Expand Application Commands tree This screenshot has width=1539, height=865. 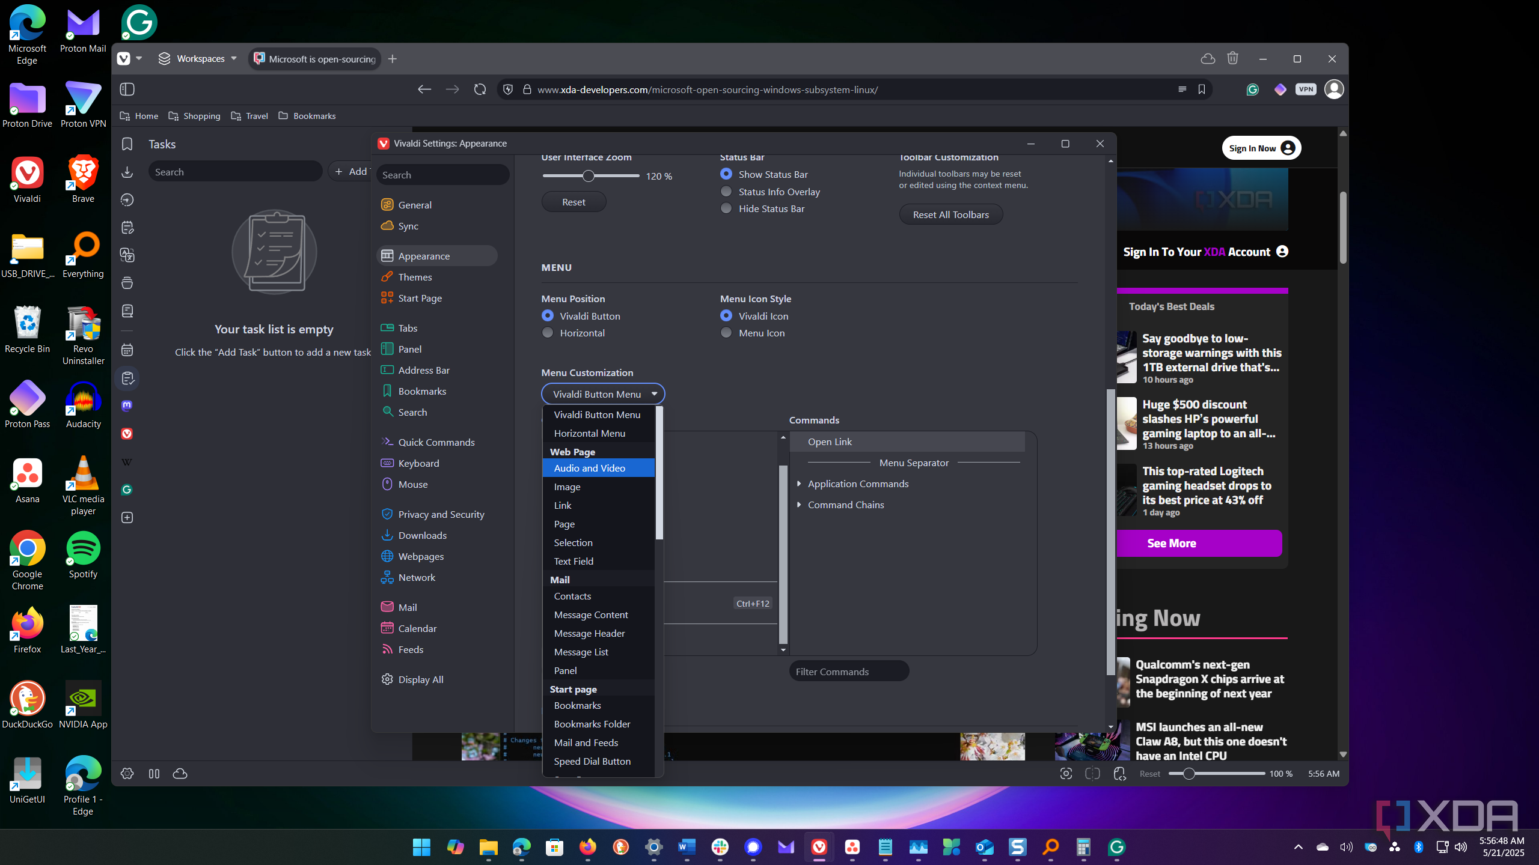[x=798, y=484]
